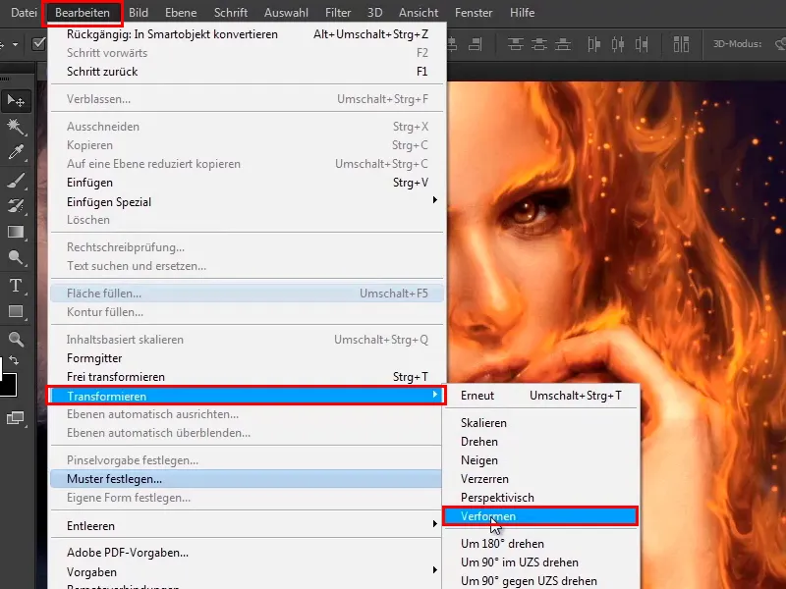Select Verzerren in the submenu

pyautogui.click(x=540, y=479)
